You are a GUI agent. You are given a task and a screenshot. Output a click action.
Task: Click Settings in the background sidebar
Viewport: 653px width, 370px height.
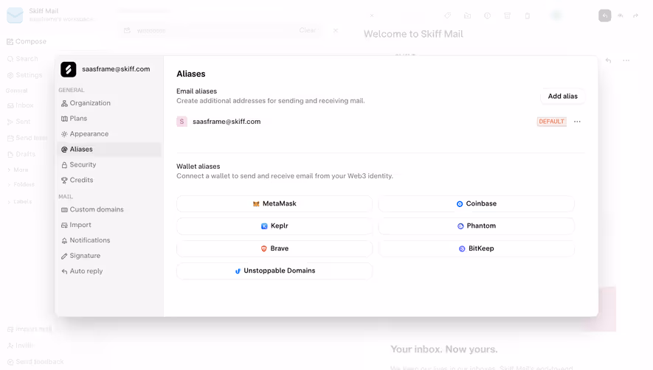click(x=24, y=75)
